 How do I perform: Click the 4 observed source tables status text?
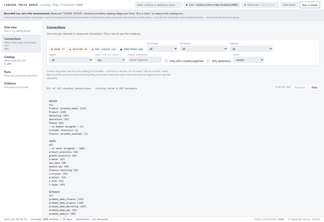[x=304, y=219]
